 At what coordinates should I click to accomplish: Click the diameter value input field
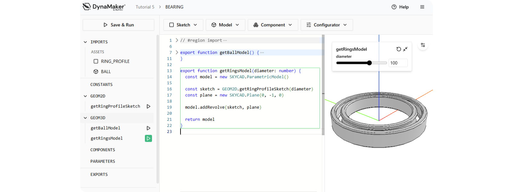pos(398,63)
